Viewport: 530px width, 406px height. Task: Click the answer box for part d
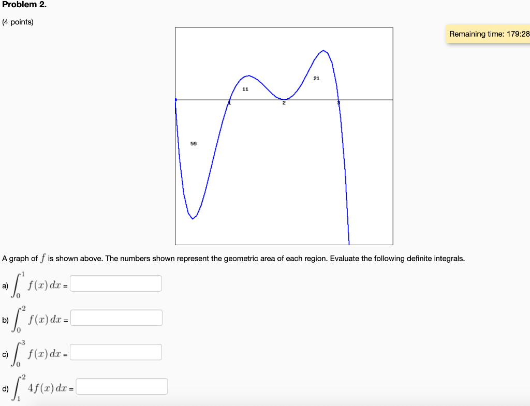pyautogui.click(x=122, y=386)
